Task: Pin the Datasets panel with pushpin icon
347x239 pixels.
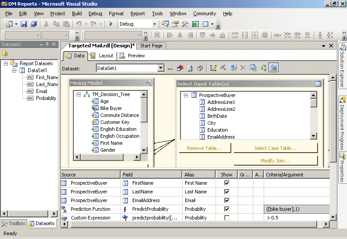Action: [47, 44]
